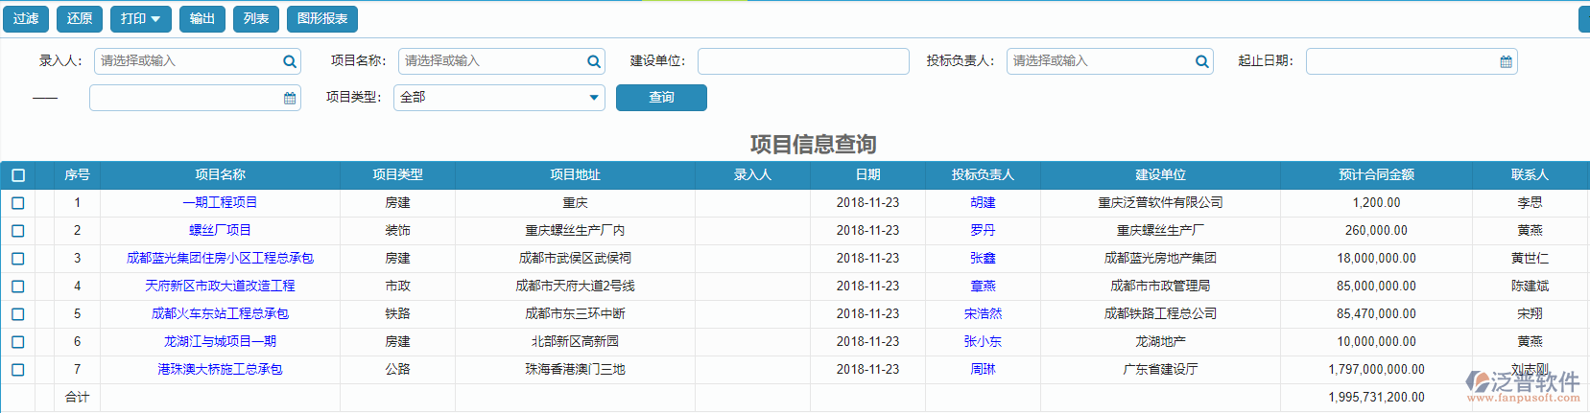Check the box for row 6 龙湖江与城

(x=18, y=342)
